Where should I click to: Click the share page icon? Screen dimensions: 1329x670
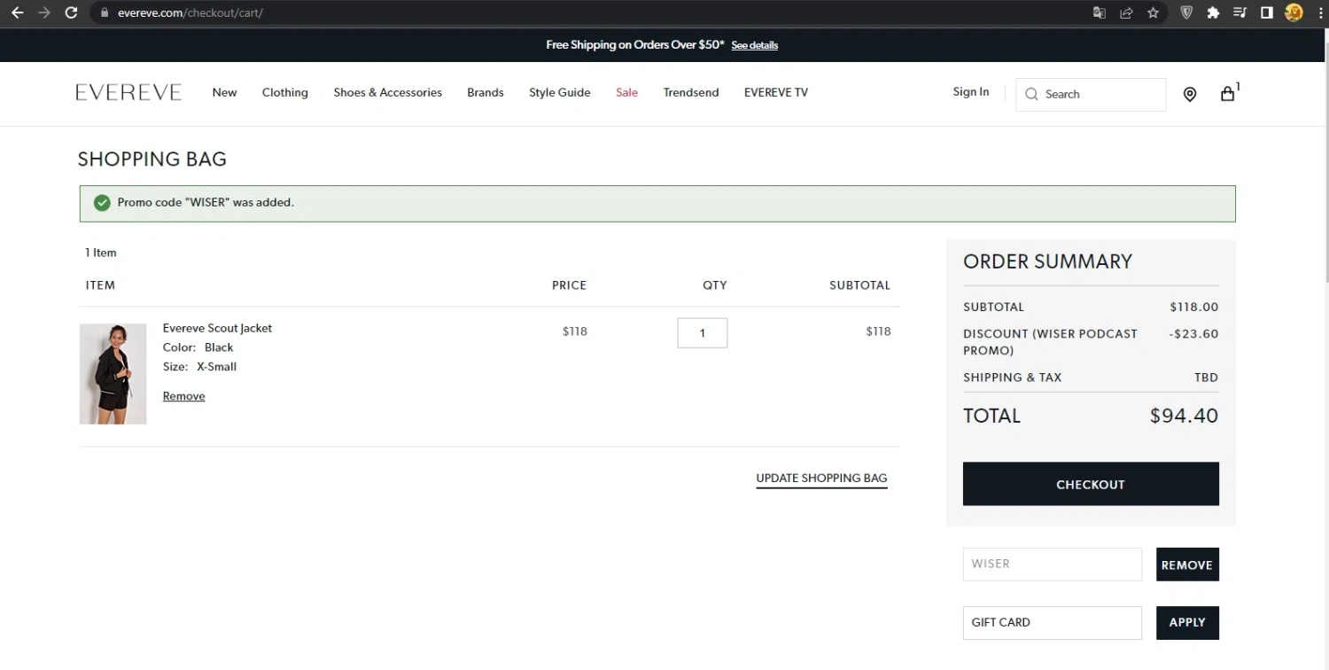tap(1126, 12)
